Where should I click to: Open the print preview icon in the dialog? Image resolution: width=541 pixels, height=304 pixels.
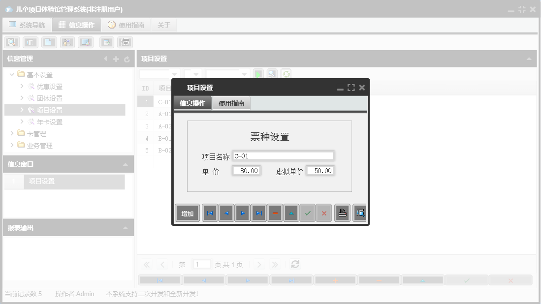pyautogui.click(x=360, y=213)
